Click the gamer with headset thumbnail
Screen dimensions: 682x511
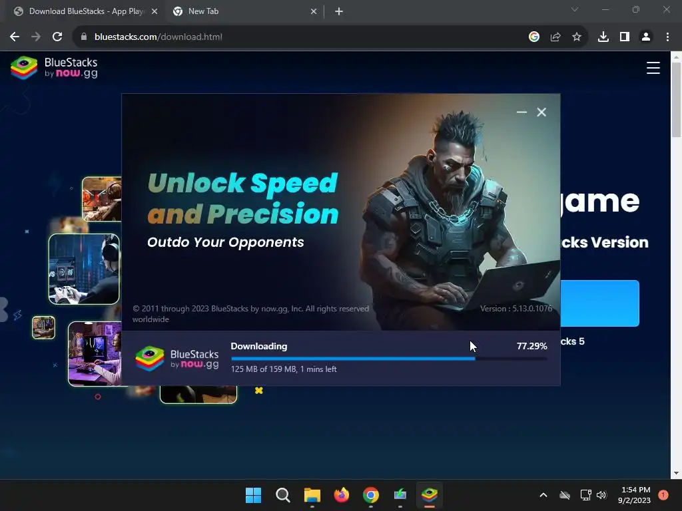(x=84, y=269)
